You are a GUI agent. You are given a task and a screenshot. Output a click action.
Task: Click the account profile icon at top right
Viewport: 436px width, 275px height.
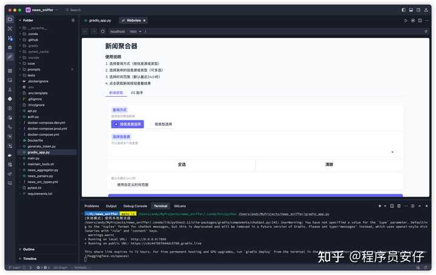pyautogui.click(x=428, y=10)
